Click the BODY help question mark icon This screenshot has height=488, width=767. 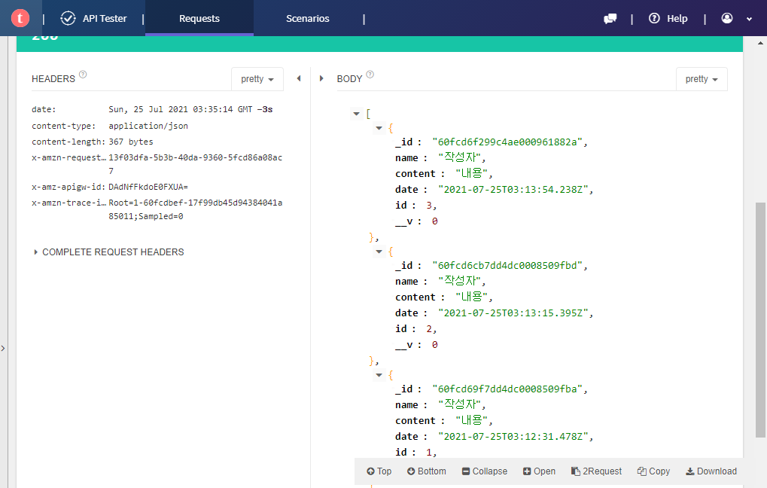(370, 75)
